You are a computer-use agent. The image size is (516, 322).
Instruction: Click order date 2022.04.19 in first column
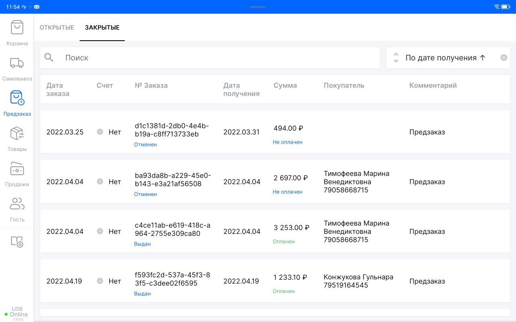[x=64, y=281]
